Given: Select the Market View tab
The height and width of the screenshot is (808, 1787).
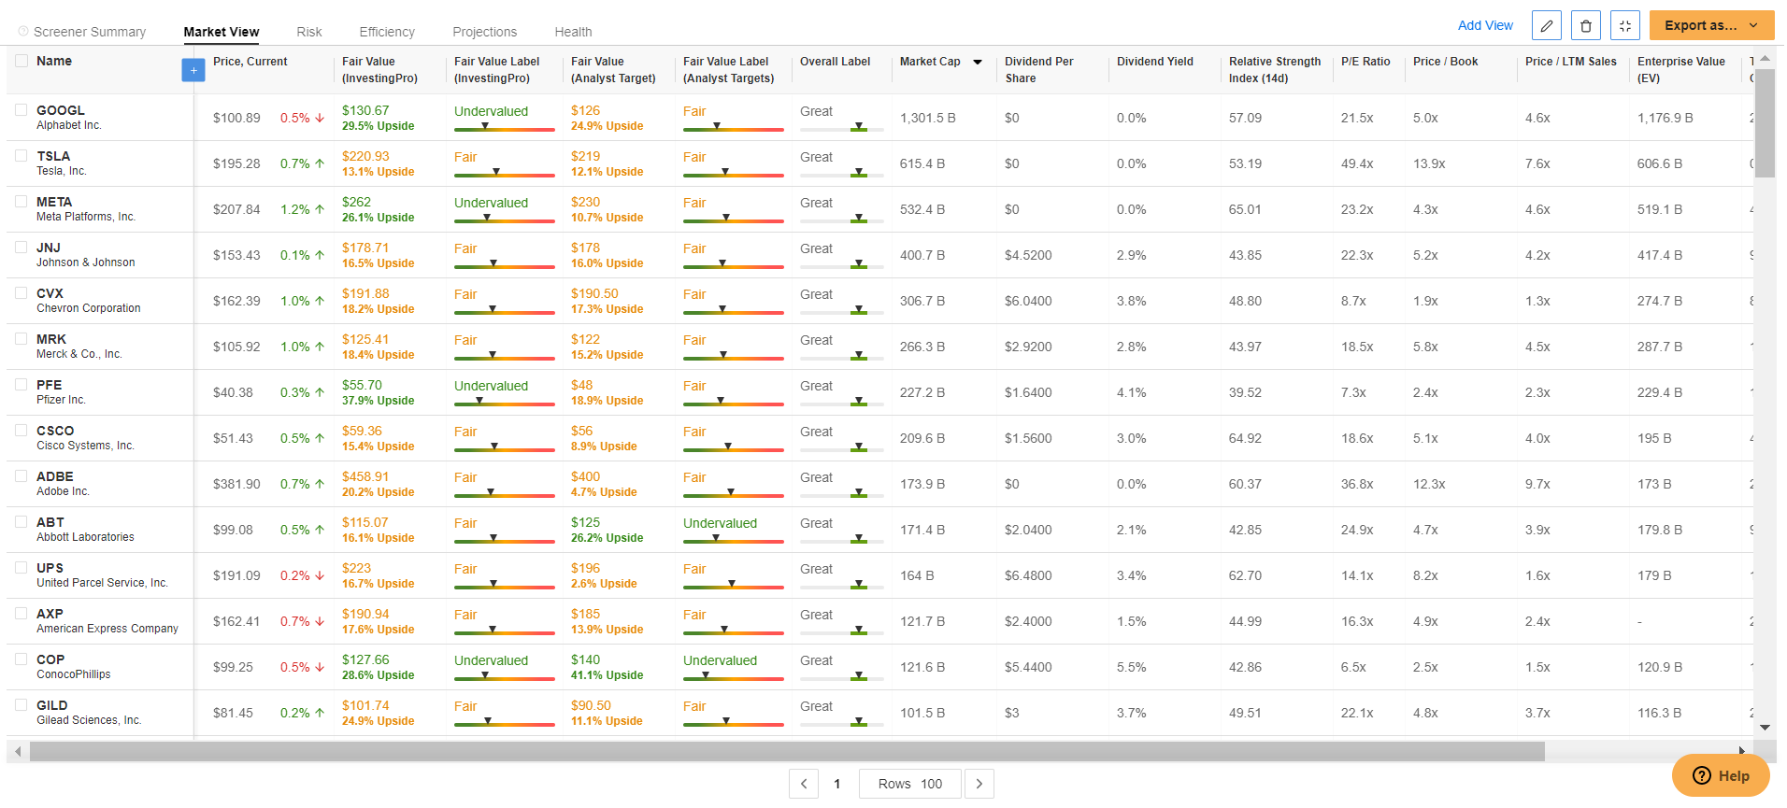Looking at the screenshot, I should 222,32.
